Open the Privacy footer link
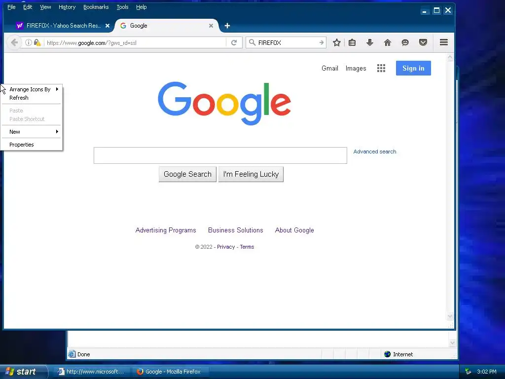The width and height of the screenshot is (505, 379). [226, 247]
